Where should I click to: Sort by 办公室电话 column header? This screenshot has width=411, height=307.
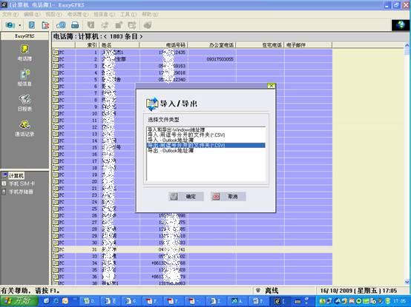(x=211, y=45)
